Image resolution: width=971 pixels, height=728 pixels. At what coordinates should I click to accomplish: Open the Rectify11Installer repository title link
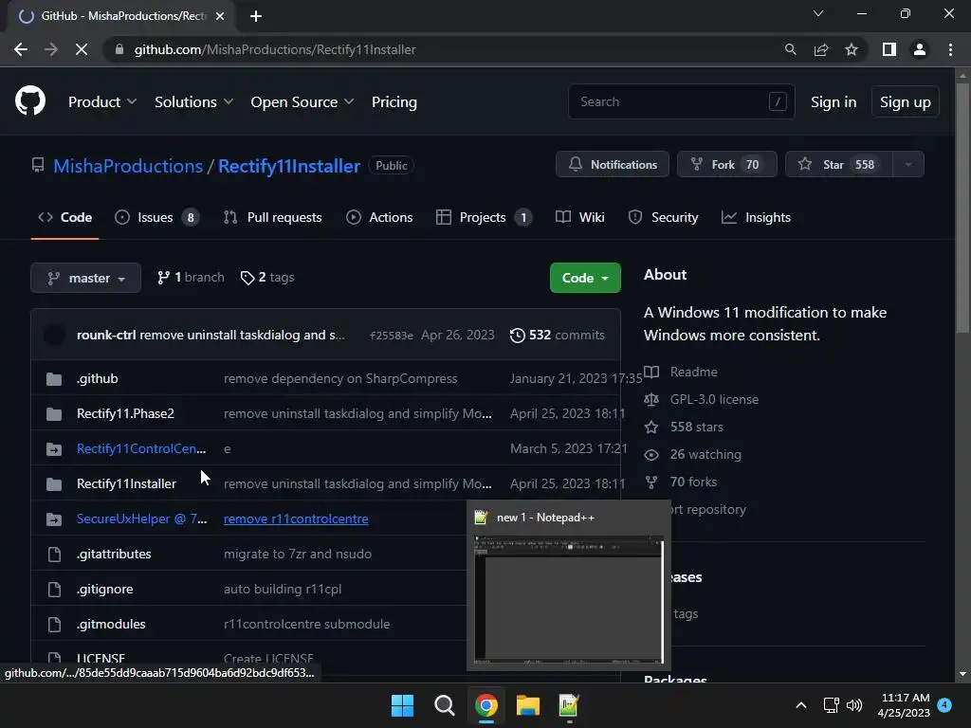[289, 166]
